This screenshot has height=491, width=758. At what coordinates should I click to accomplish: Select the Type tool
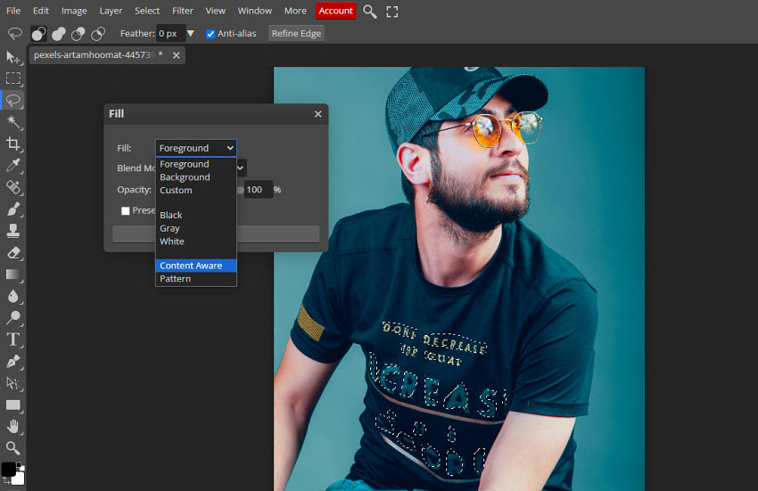click(13, 340)
